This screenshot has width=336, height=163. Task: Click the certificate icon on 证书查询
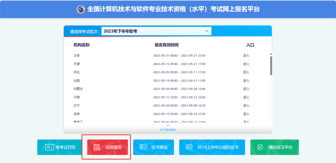pyautogui.click(x=143, y=147)
